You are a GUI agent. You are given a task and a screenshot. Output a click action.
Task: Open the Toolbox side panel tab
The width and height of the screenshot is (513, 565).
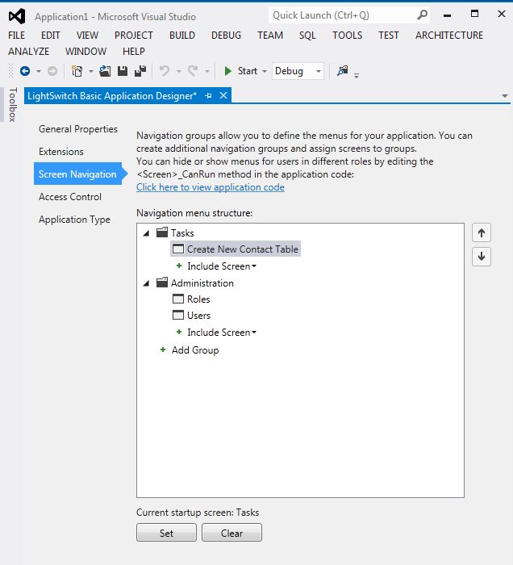coord(13,104)
